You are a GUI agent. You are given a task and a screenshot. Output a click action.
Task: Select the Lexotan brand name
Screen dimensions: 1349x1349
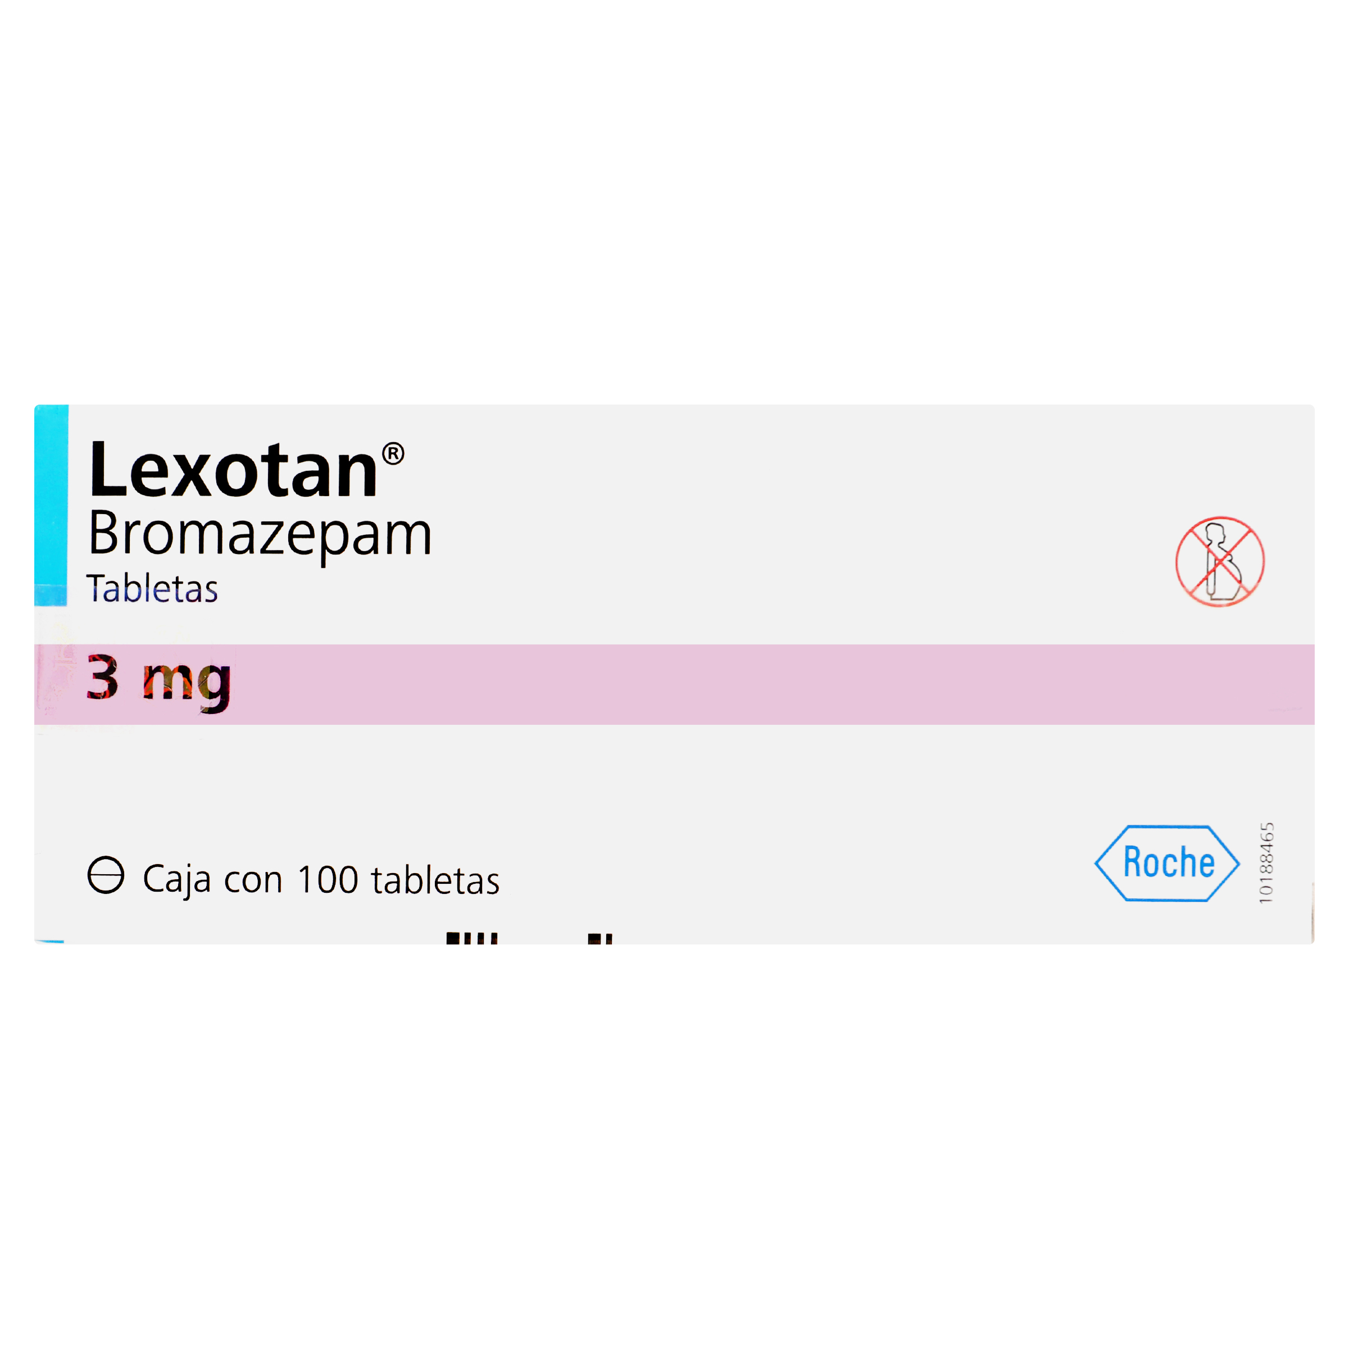[x=234, y=471]
